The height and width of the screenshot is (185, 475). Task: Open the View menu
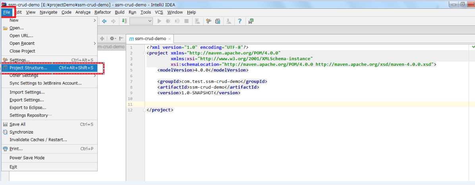click(31, 12)
